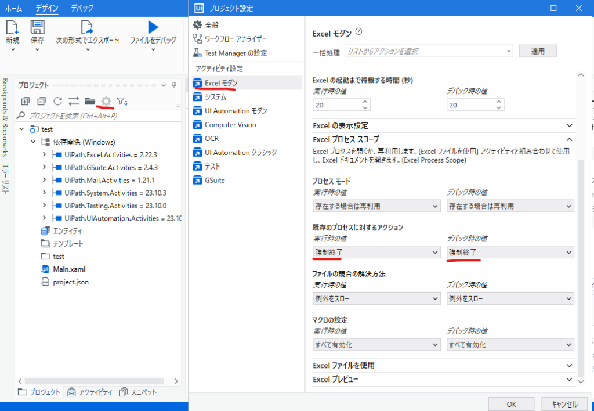594x411 pixels.
Task: Click the filter funnel icon in the project panel
Action: coord(122,101)
